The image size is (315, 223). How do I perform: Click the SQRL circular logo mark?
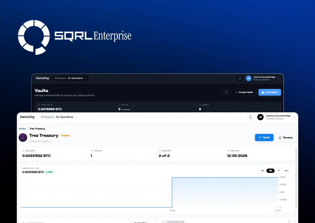(x=34, y=37)
